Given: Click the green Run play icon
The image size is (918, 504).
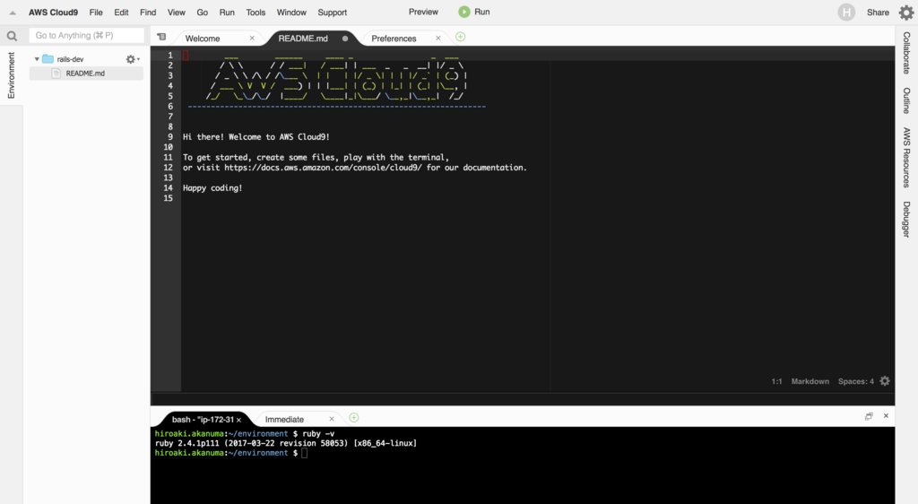Looking at the screenshot, I should [x=464, y=12].
